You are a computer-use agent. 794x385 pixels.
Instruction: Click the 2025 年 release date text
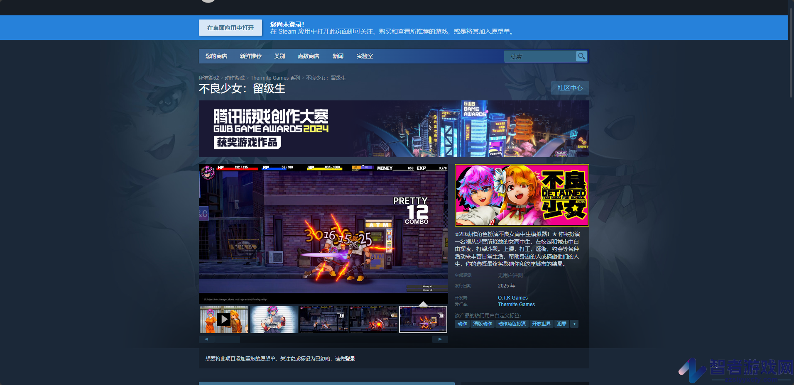coord(507,286)
